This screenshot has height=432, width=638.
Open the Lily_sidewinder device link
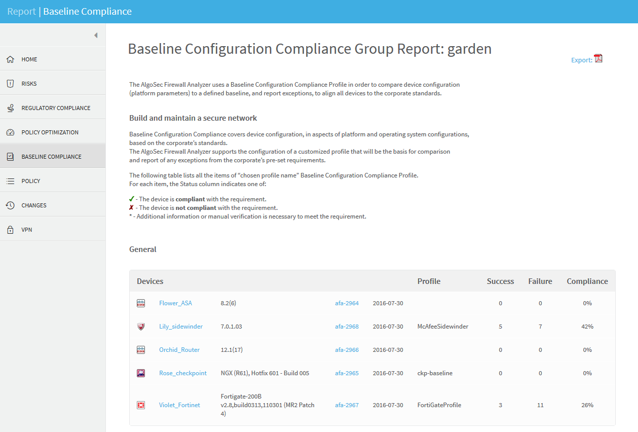[180, 327]
